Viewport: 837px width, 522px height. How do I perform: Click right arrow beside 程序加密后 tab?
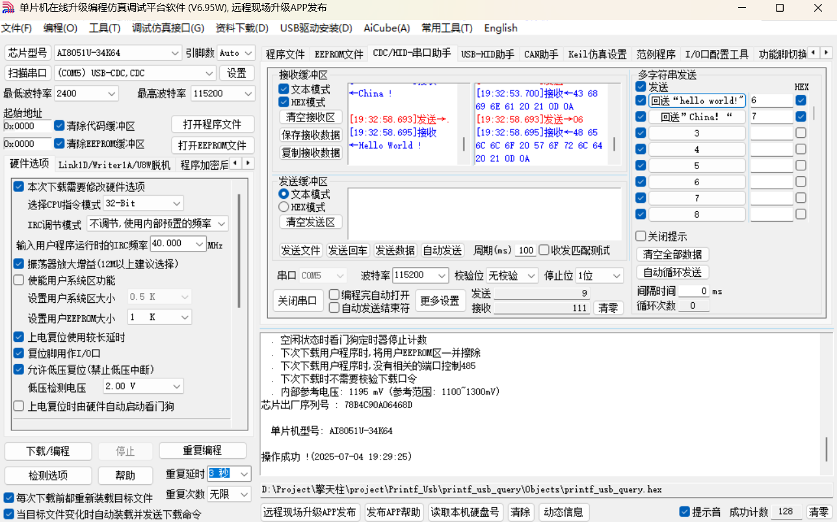coord(248,163)
